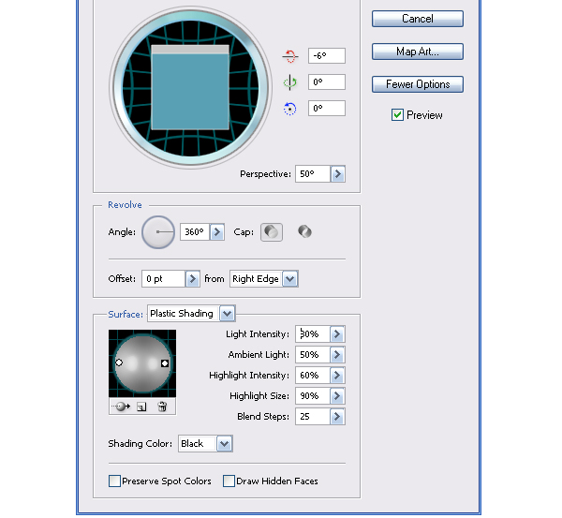The height and width of the screenshot is (518, 562).
Task: Turn cap on for solid appearance
Action: [272, 232]
